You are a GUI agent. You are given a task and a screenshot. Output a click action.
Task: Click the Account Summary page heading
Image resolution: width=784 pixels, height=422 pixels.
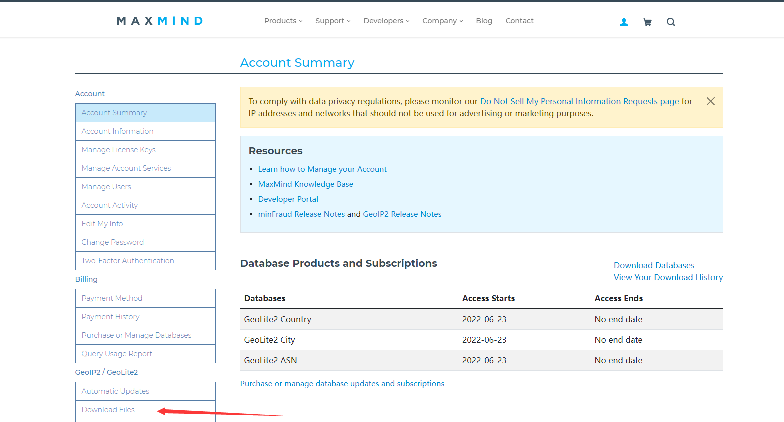[297, 63]
